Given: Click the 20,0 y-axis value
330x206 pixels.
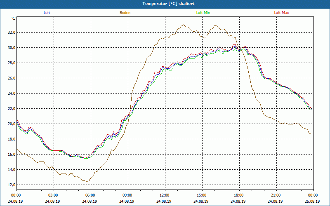Looking at the screenshot, I should tap(12, 124).
